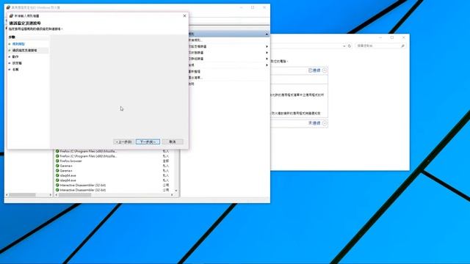Select the 規則類型 step link in the wizard
Image resolution: width=470 pixels, height=264 pixels.
(x=18, y=44)
